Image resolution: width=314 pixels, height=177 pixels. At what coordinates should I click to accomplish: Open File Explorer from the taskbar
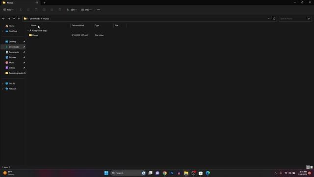point(186,173)
